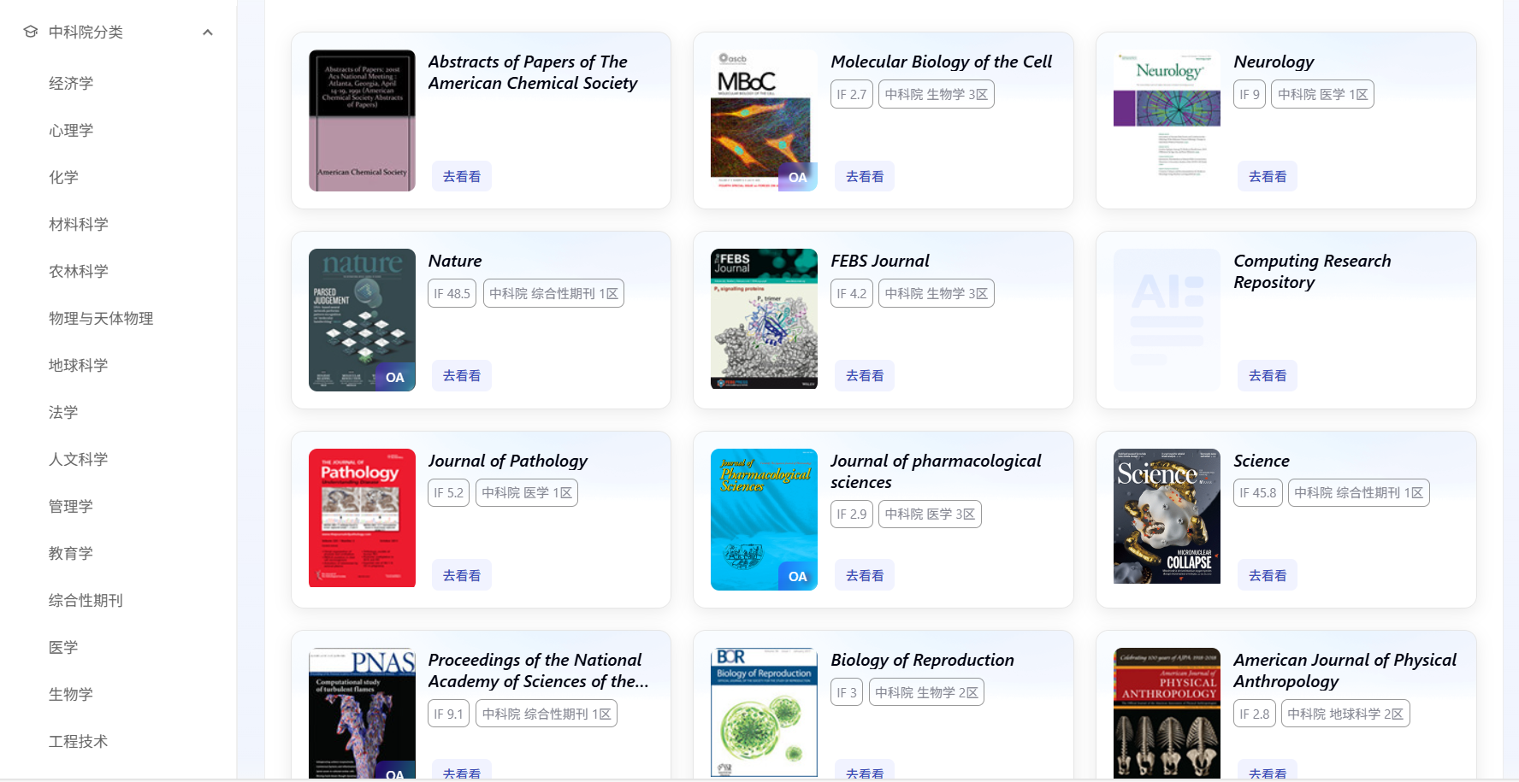Viewport: 1519px width, 782px height.
Task: Open Neurology journal title
Action: pos(1274,62)
